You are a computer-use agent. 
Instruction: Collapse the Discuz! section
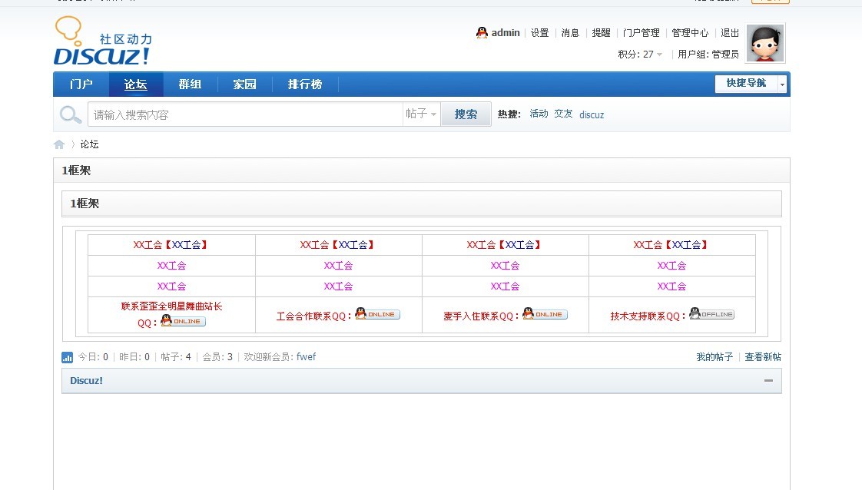(768, 381)
